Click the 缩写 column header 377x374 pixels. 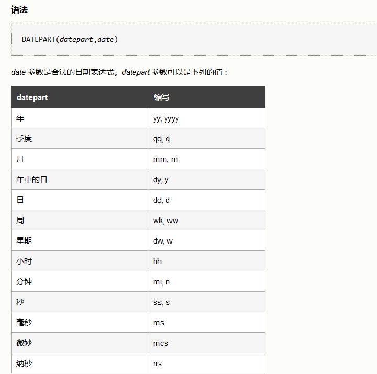click(x=207, y=97)
